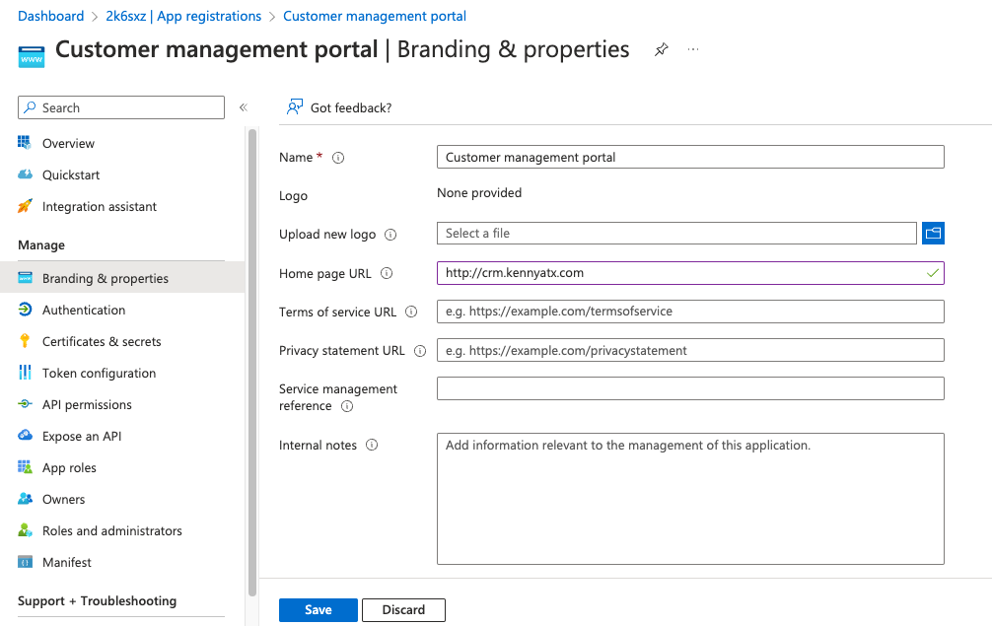This screenshot has height=626, width=992.
Task: Select Expose an API
Action: 87,436
